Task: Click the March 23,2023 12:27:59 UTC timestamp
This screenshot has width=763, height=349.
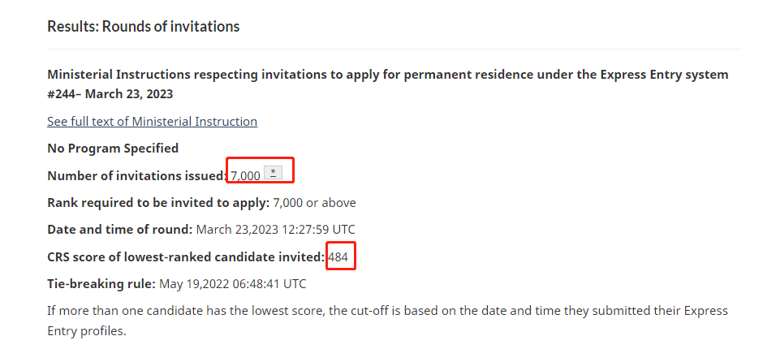Action: [275, 229]
